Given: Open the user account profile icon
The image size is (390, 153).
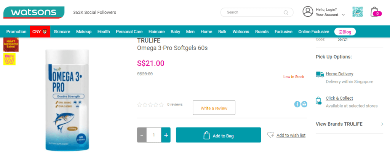Looking at the screenshot, I should click(308, 12).
